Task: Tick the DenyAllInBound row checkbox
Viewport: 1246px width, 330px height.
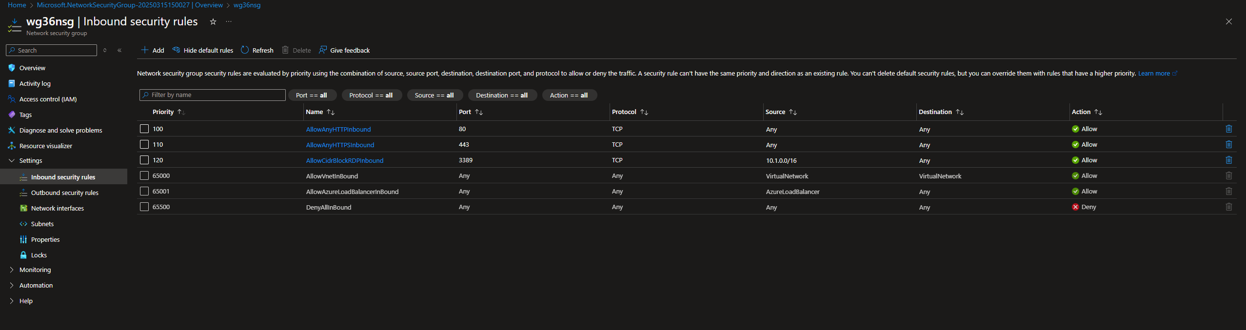Action: point(144,207)
